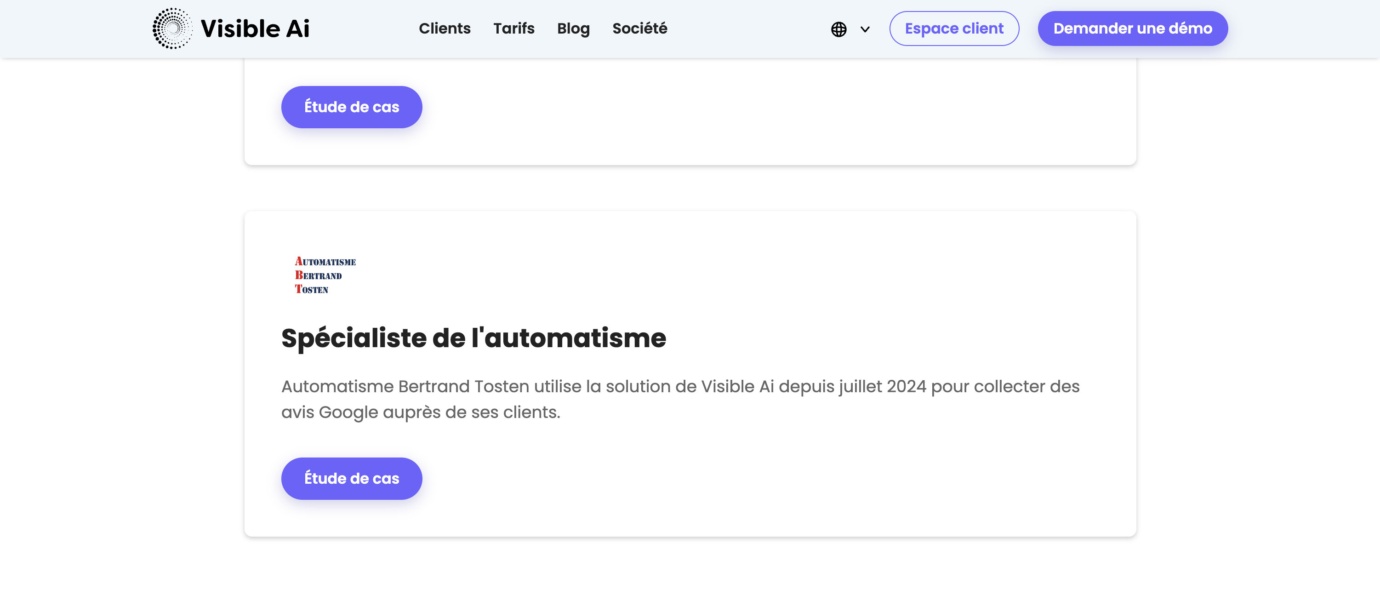The image size is (1380, 595).
Task: Select the Société menu item
Action: (639, 29)
